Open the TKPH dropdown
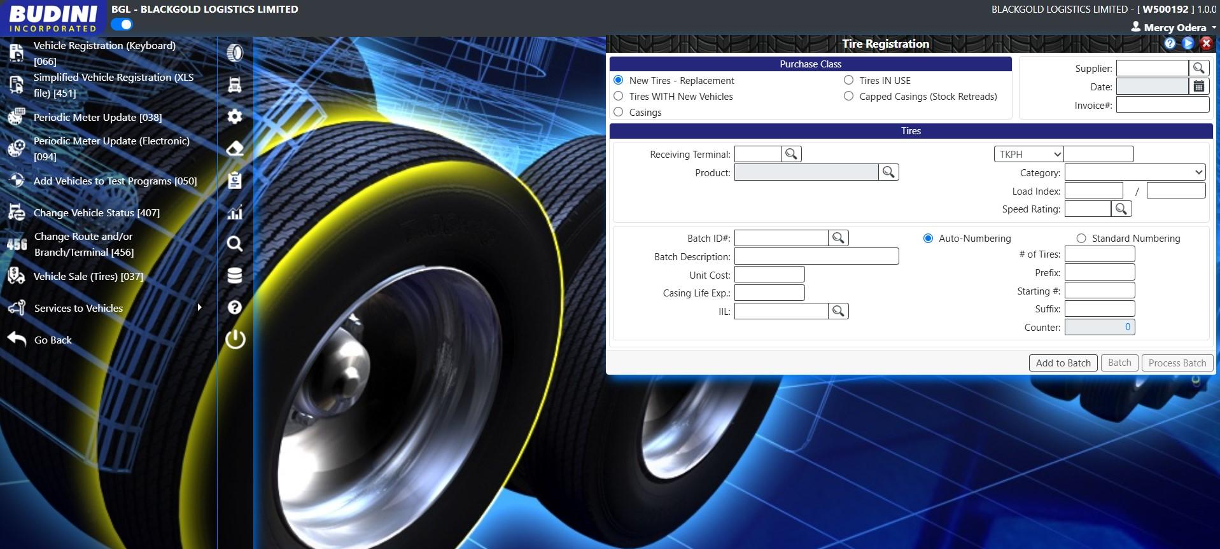This screenshot has height=549, width=1220. pyautogui.click(x=1028, y=154)
